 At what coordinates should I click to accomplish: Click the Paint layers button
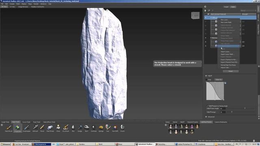(233, 7)
